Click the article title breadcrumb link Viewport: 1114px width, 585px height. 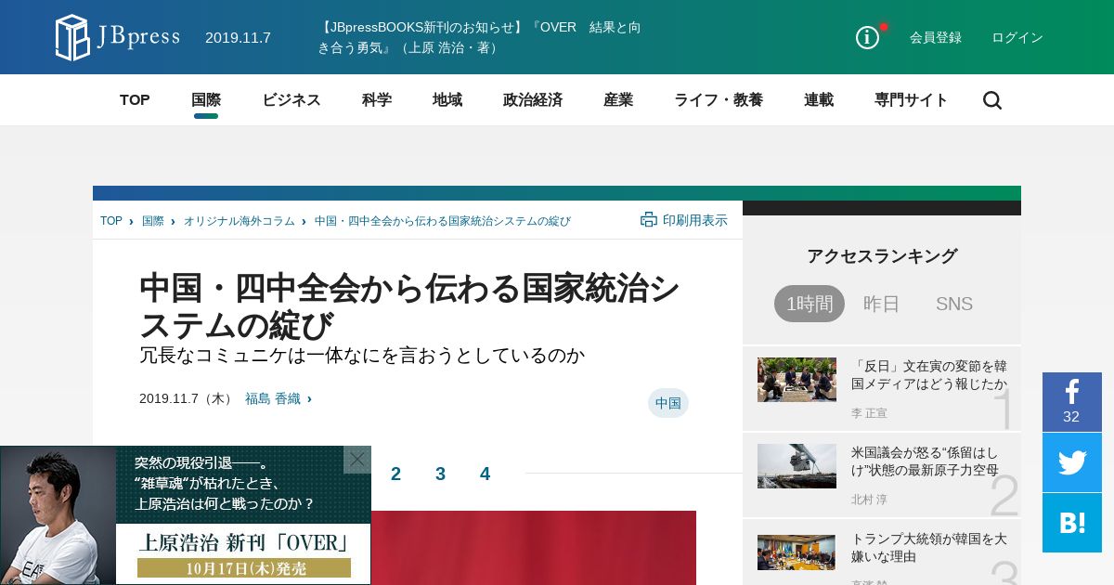(443, 221)
